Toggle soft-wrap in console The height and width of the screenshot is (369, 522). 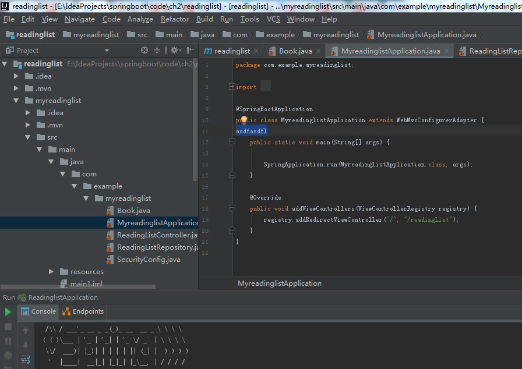[x=25, y=360]
